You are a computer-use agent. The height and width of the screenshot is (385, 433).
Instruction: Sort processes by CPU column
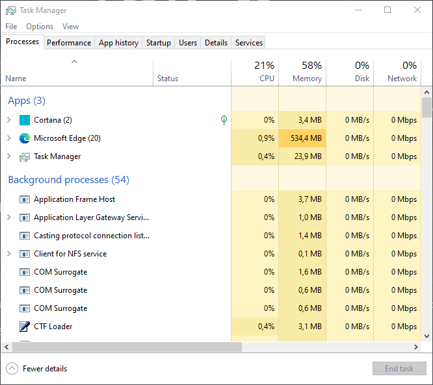(255, 72)
